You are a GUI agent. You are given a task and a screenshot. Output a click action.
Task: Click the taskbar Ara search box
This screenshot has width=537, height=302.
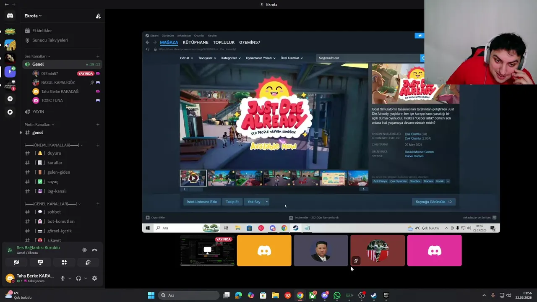pyautogui.click(x=188, y=295)
